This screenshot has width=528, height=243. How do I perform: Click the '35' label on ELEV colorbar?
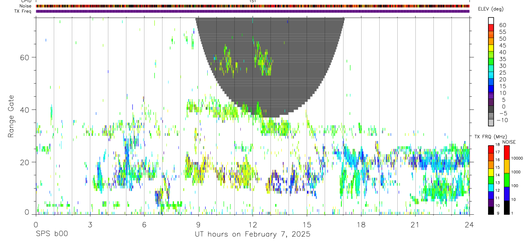click(503, 59)
